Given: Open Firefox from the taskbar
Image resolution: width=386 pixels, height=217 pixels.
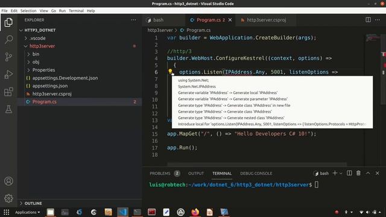Looking at the screenshot, I should [195, 212].
